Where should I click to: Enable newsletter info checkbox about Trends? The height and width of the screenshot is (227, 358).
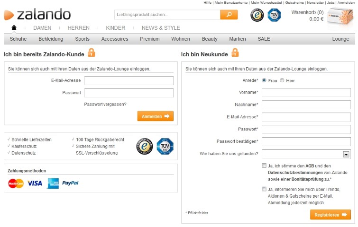tap(264, 189)
